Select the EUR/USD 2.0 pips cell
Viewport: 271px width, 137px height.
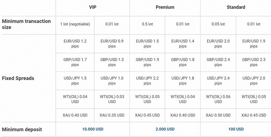coord(218,43)
